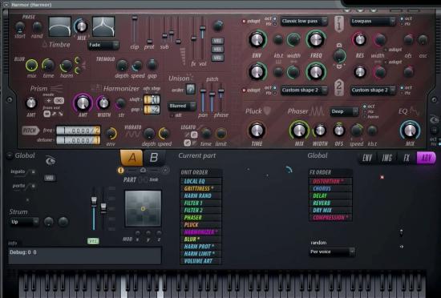Select oct option for Phaser
The width and height of the screenshot is (441, 298).
[x=365, y=107]
